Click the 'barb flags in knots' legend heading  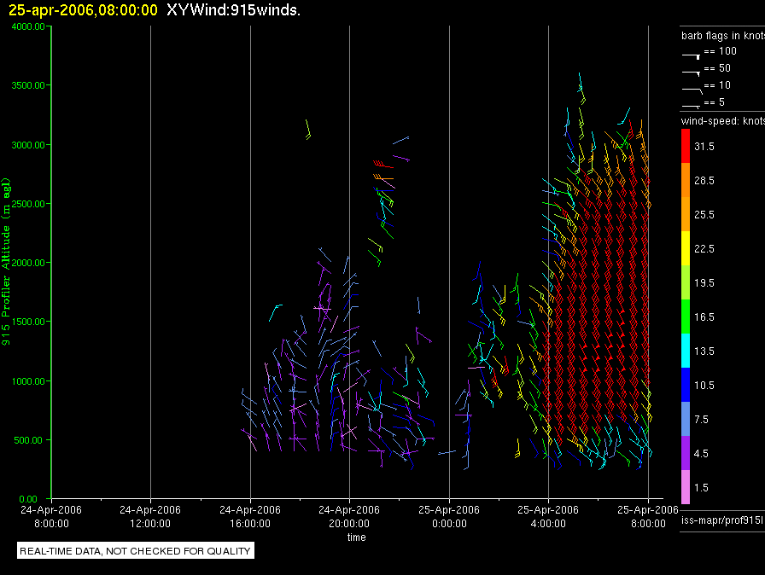click(x=722, y=36)
